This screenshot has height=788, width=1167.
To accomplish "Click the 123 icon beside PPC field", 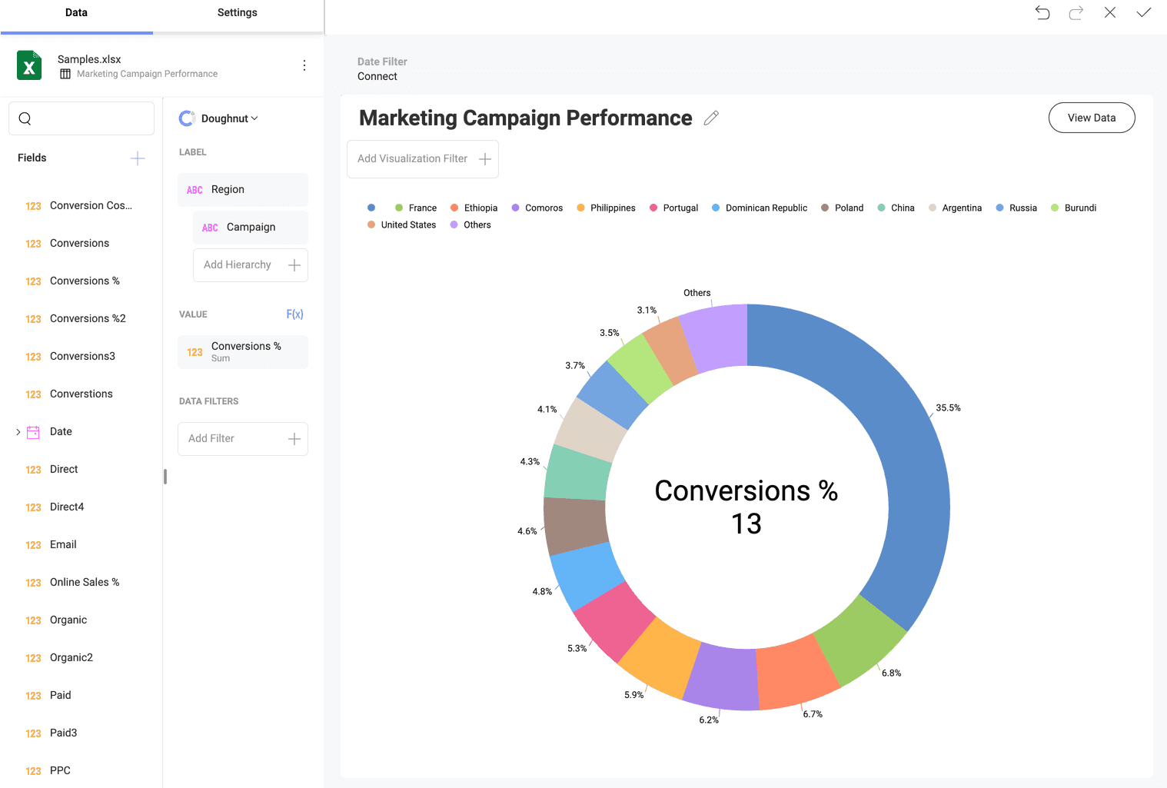I will pyautogui.click(x=33, y=771).
